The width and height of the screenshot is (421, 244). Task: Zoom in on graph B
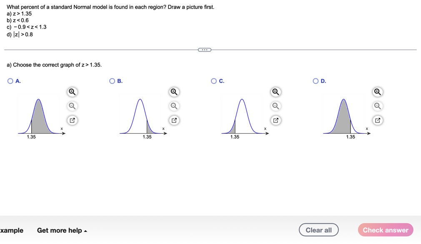[174, 92]
